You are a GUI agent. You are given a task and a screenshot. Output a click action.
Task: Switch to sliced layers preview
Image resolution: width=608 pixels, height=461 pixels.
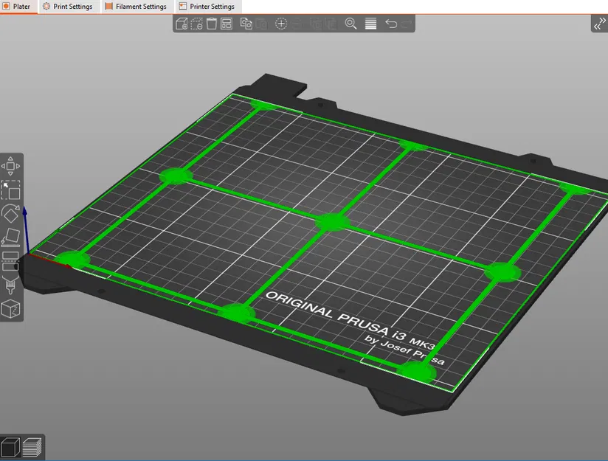(32, 447)
